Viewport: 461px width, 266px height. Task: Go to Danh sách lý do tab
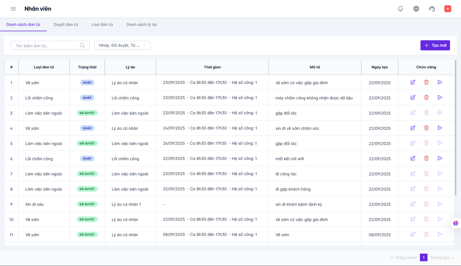142,24
